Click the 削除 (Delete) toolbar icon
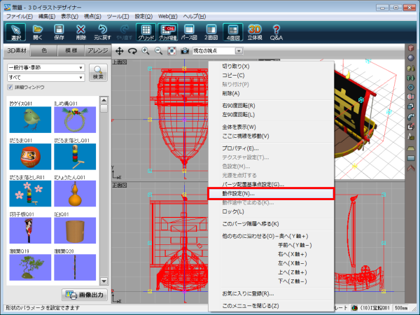The width and height of the screenshot is (420, 315). 81,31
